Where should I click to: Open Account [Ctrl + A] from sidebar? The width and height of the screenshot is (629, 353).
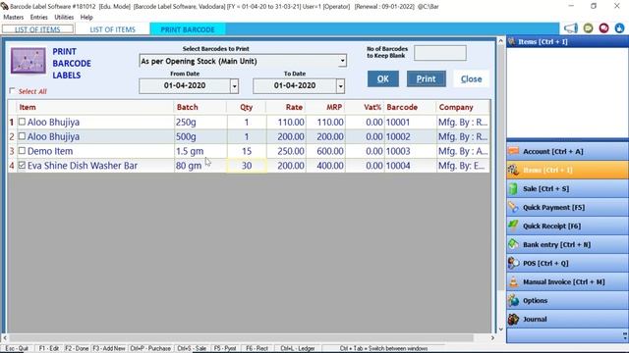point(567,151)
